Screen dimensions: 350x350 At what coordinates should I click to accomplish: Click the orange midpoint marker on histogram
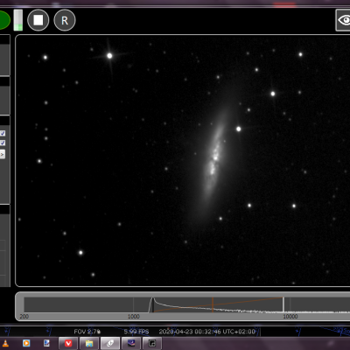(x=213, y=304)
